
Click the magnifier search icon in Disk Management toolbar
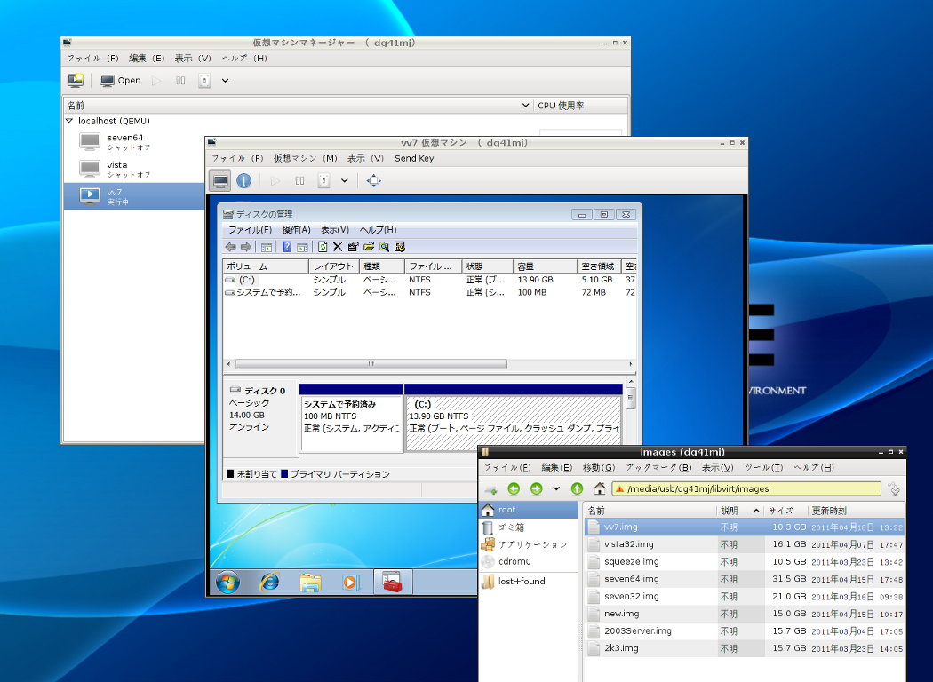384,247
